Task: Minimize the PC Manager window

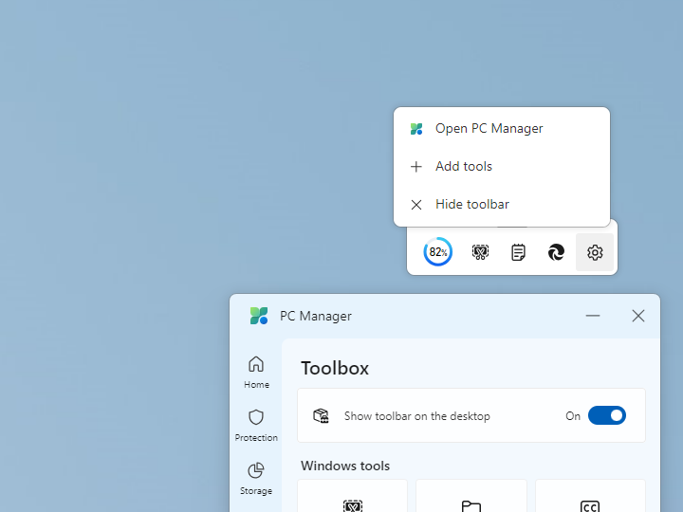Action: click(x=592, y=316)
